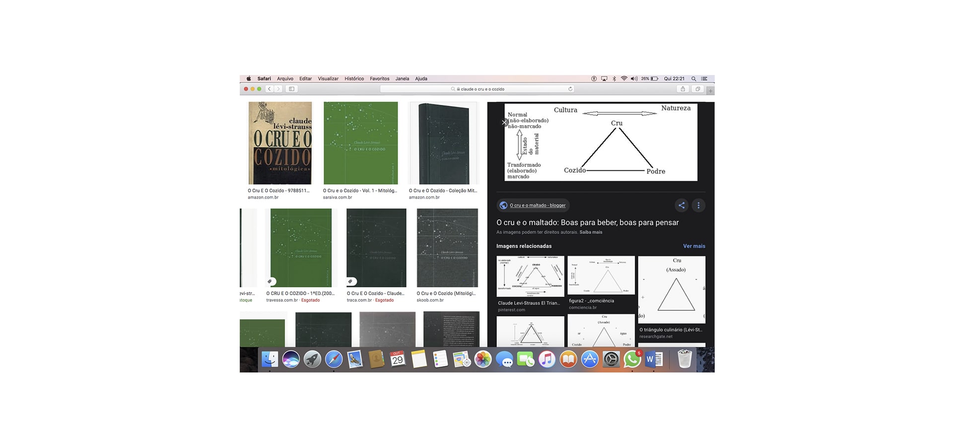Toggle the Safari sidebar button
Viewport: 953px width, 447px height.
[292, 89]
